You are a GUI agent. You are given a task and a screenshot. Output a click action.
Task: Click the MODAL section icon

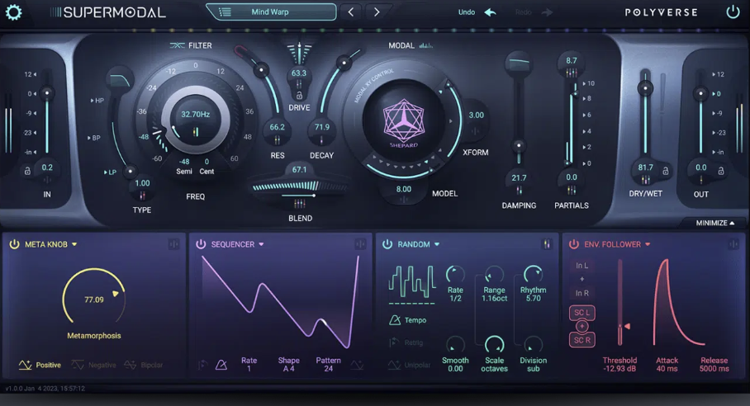(x=425, y=45)
